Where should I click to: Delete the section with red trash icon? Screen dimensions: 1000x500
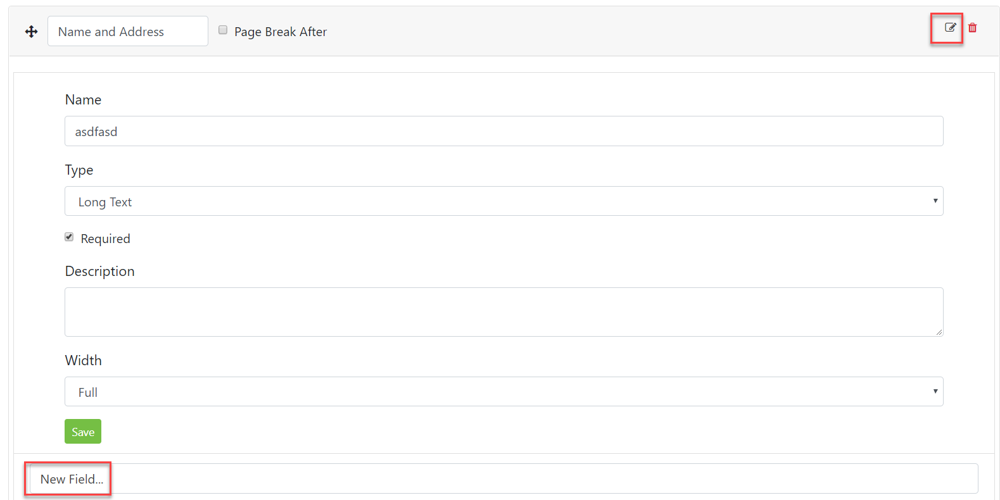pos(973,28)
